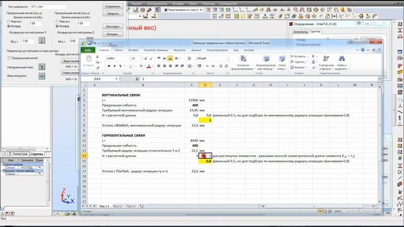
Task: Switch to the Лист2 sheet tab
Action: tap(117, 206)
